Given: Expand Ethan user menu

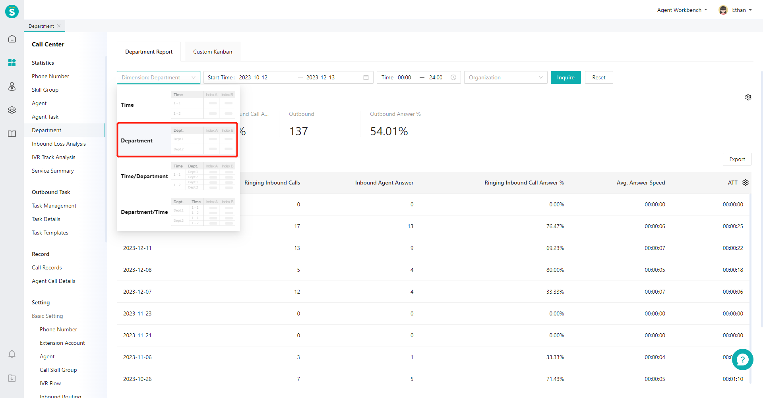Looking at the screenshot, I should point(742,10).
